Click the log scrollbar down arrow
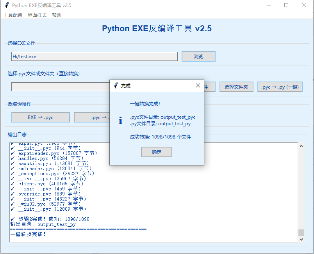The height and width of the screenshot is (254, 314). pyautogui.click(x=301, y=240)
